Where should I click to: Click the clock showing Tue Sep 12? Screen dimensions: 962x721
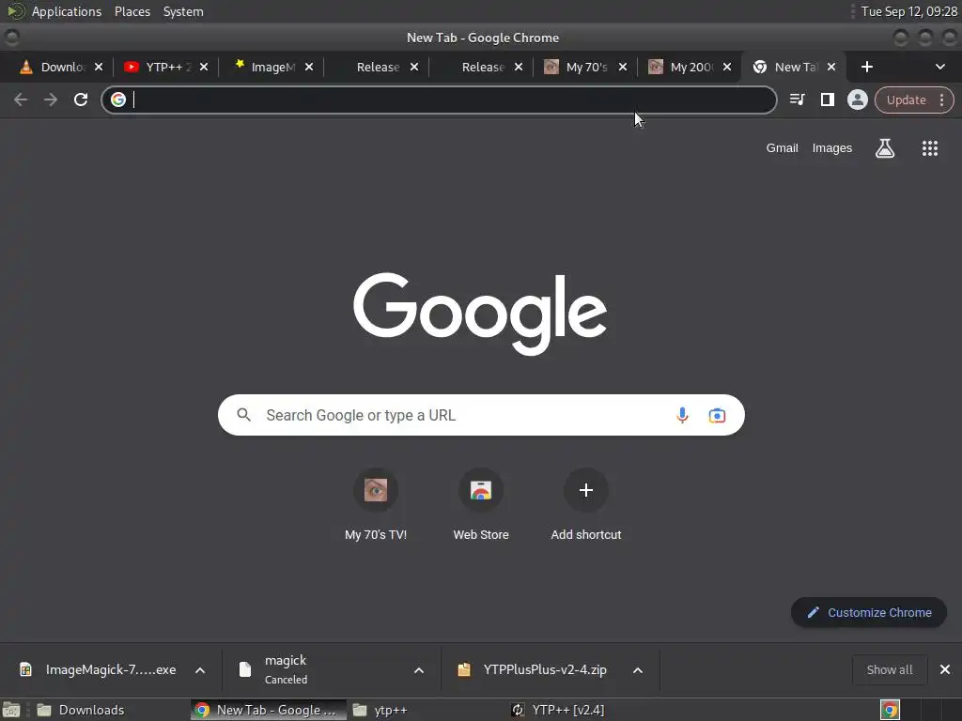point(908,11)
